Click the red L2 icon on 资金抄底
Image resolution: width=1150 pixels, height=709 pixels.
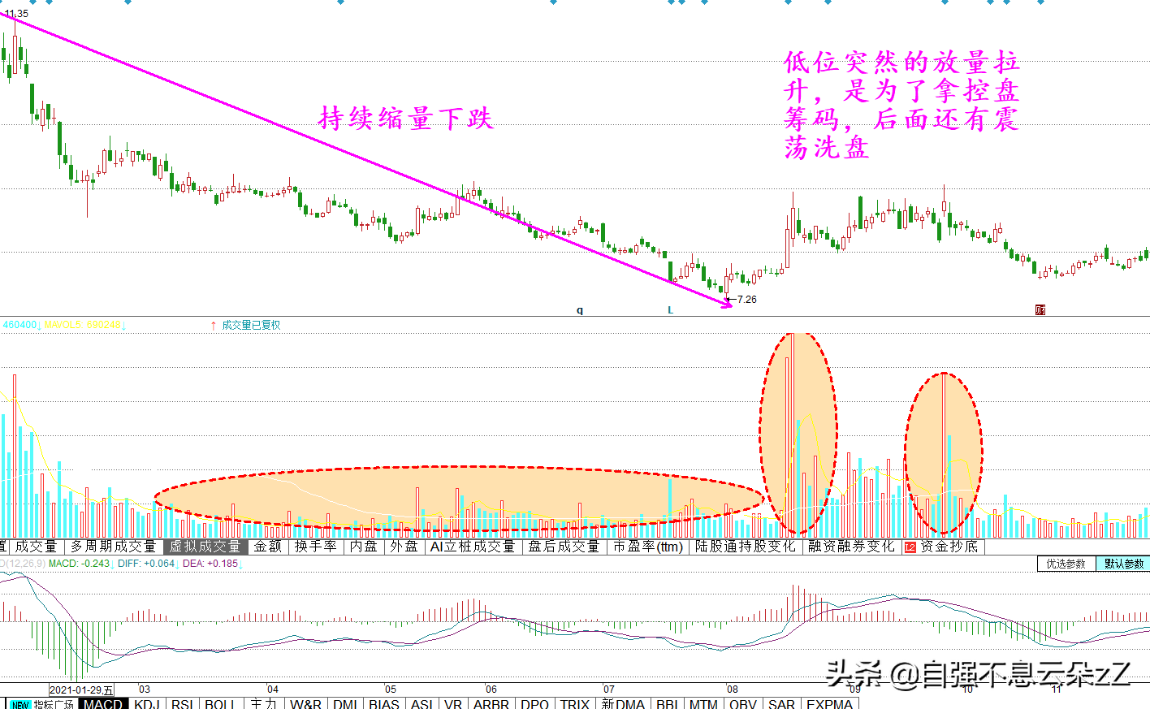click(910, 547)
